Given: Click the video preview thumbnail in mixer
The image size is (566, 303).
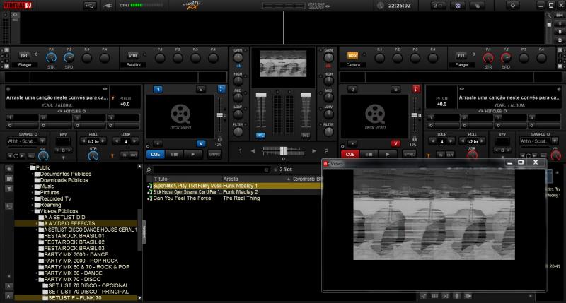Looking at the screenshot, I should (284, 64).
